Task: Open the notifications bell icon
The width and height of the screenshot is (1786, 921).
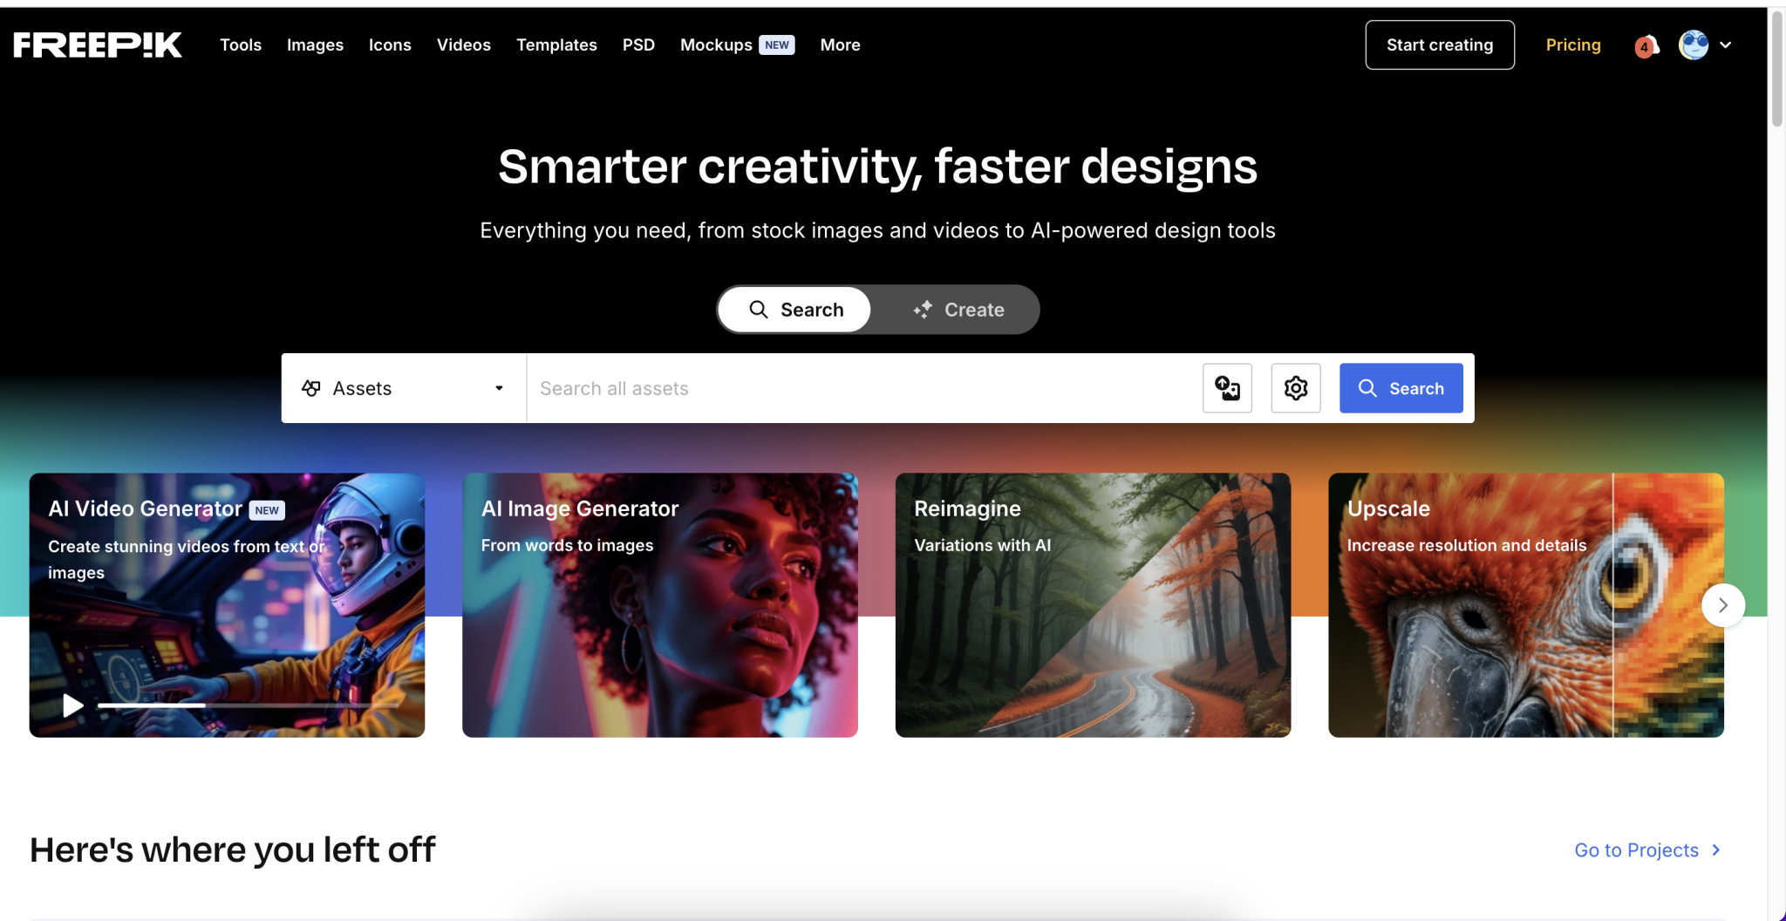Action: [1646, 45]
